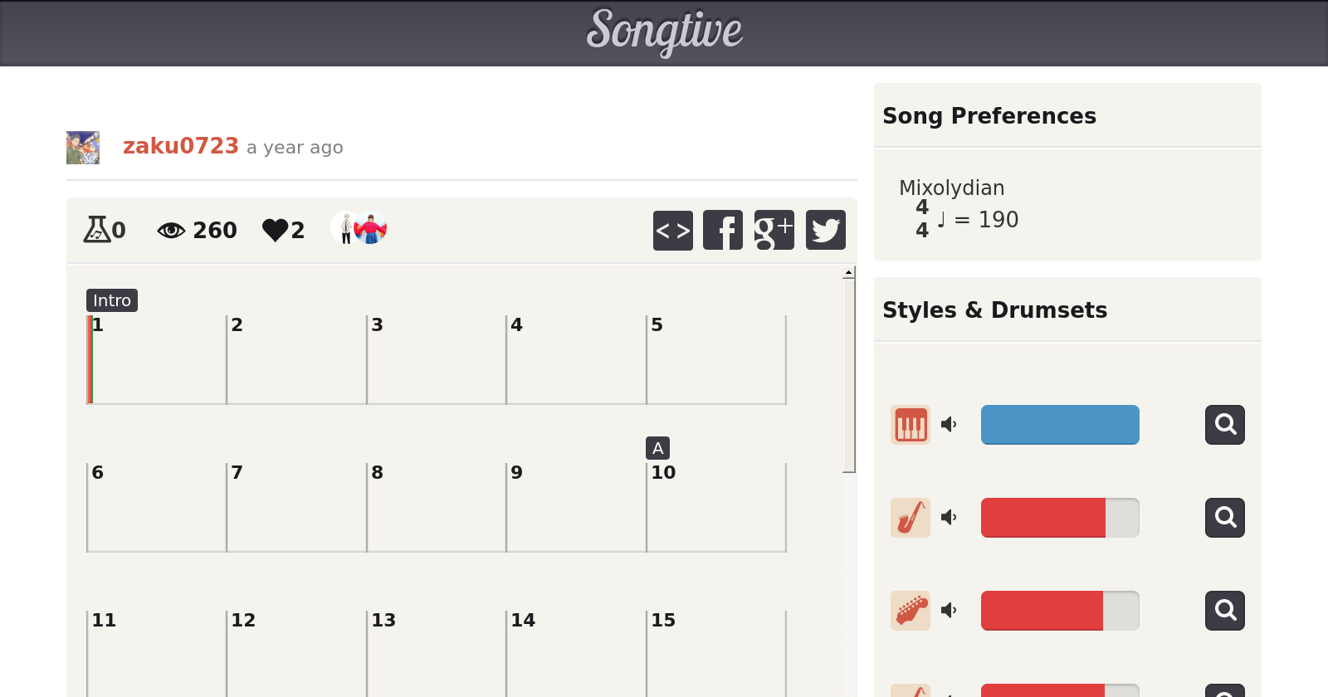The height and width of the screenshot is (697, 1328).
Task: Browse styles for the guitar track
Action: (x=1224, y=611)
